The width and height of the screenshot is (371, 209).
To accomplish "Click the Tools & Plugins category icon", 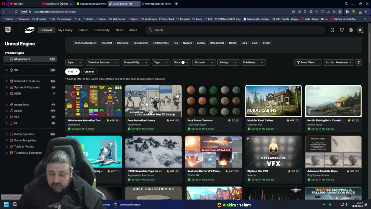I will (x=12, y=147).
